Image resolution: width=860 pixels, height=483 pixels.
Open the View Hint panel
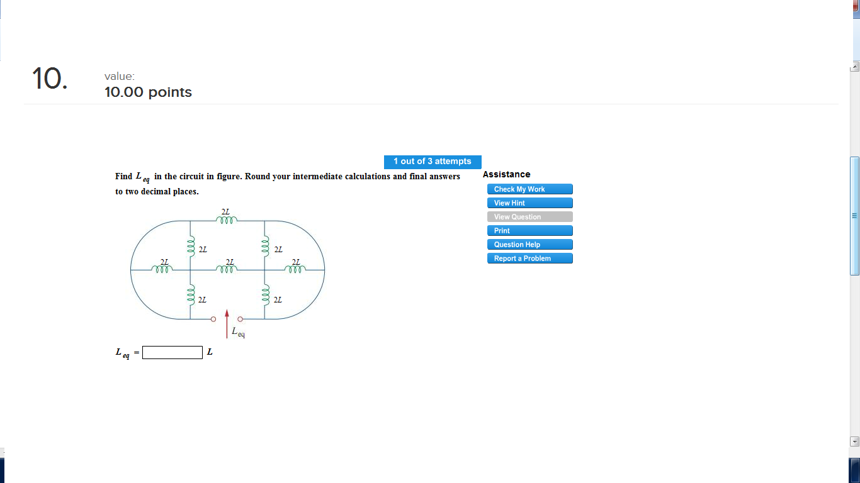529,203
